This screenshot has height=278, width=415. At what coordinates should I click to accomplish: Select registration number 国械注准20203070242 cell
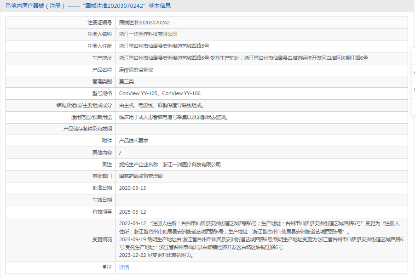click(144, 23)
